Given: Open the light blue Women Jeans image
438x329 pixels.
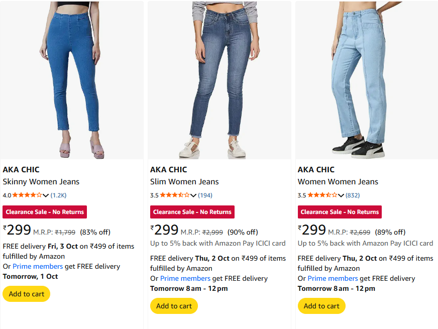Looking at the screenshot, I should pos(367,80).
